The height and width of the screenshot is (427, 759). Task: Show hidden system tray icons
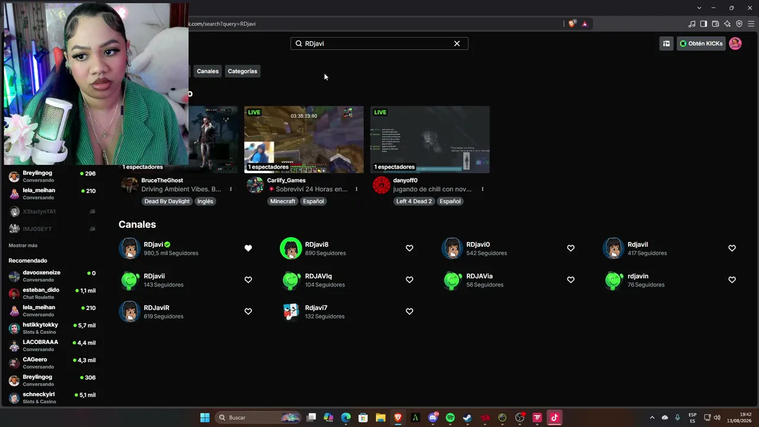[x=652, y=418]
